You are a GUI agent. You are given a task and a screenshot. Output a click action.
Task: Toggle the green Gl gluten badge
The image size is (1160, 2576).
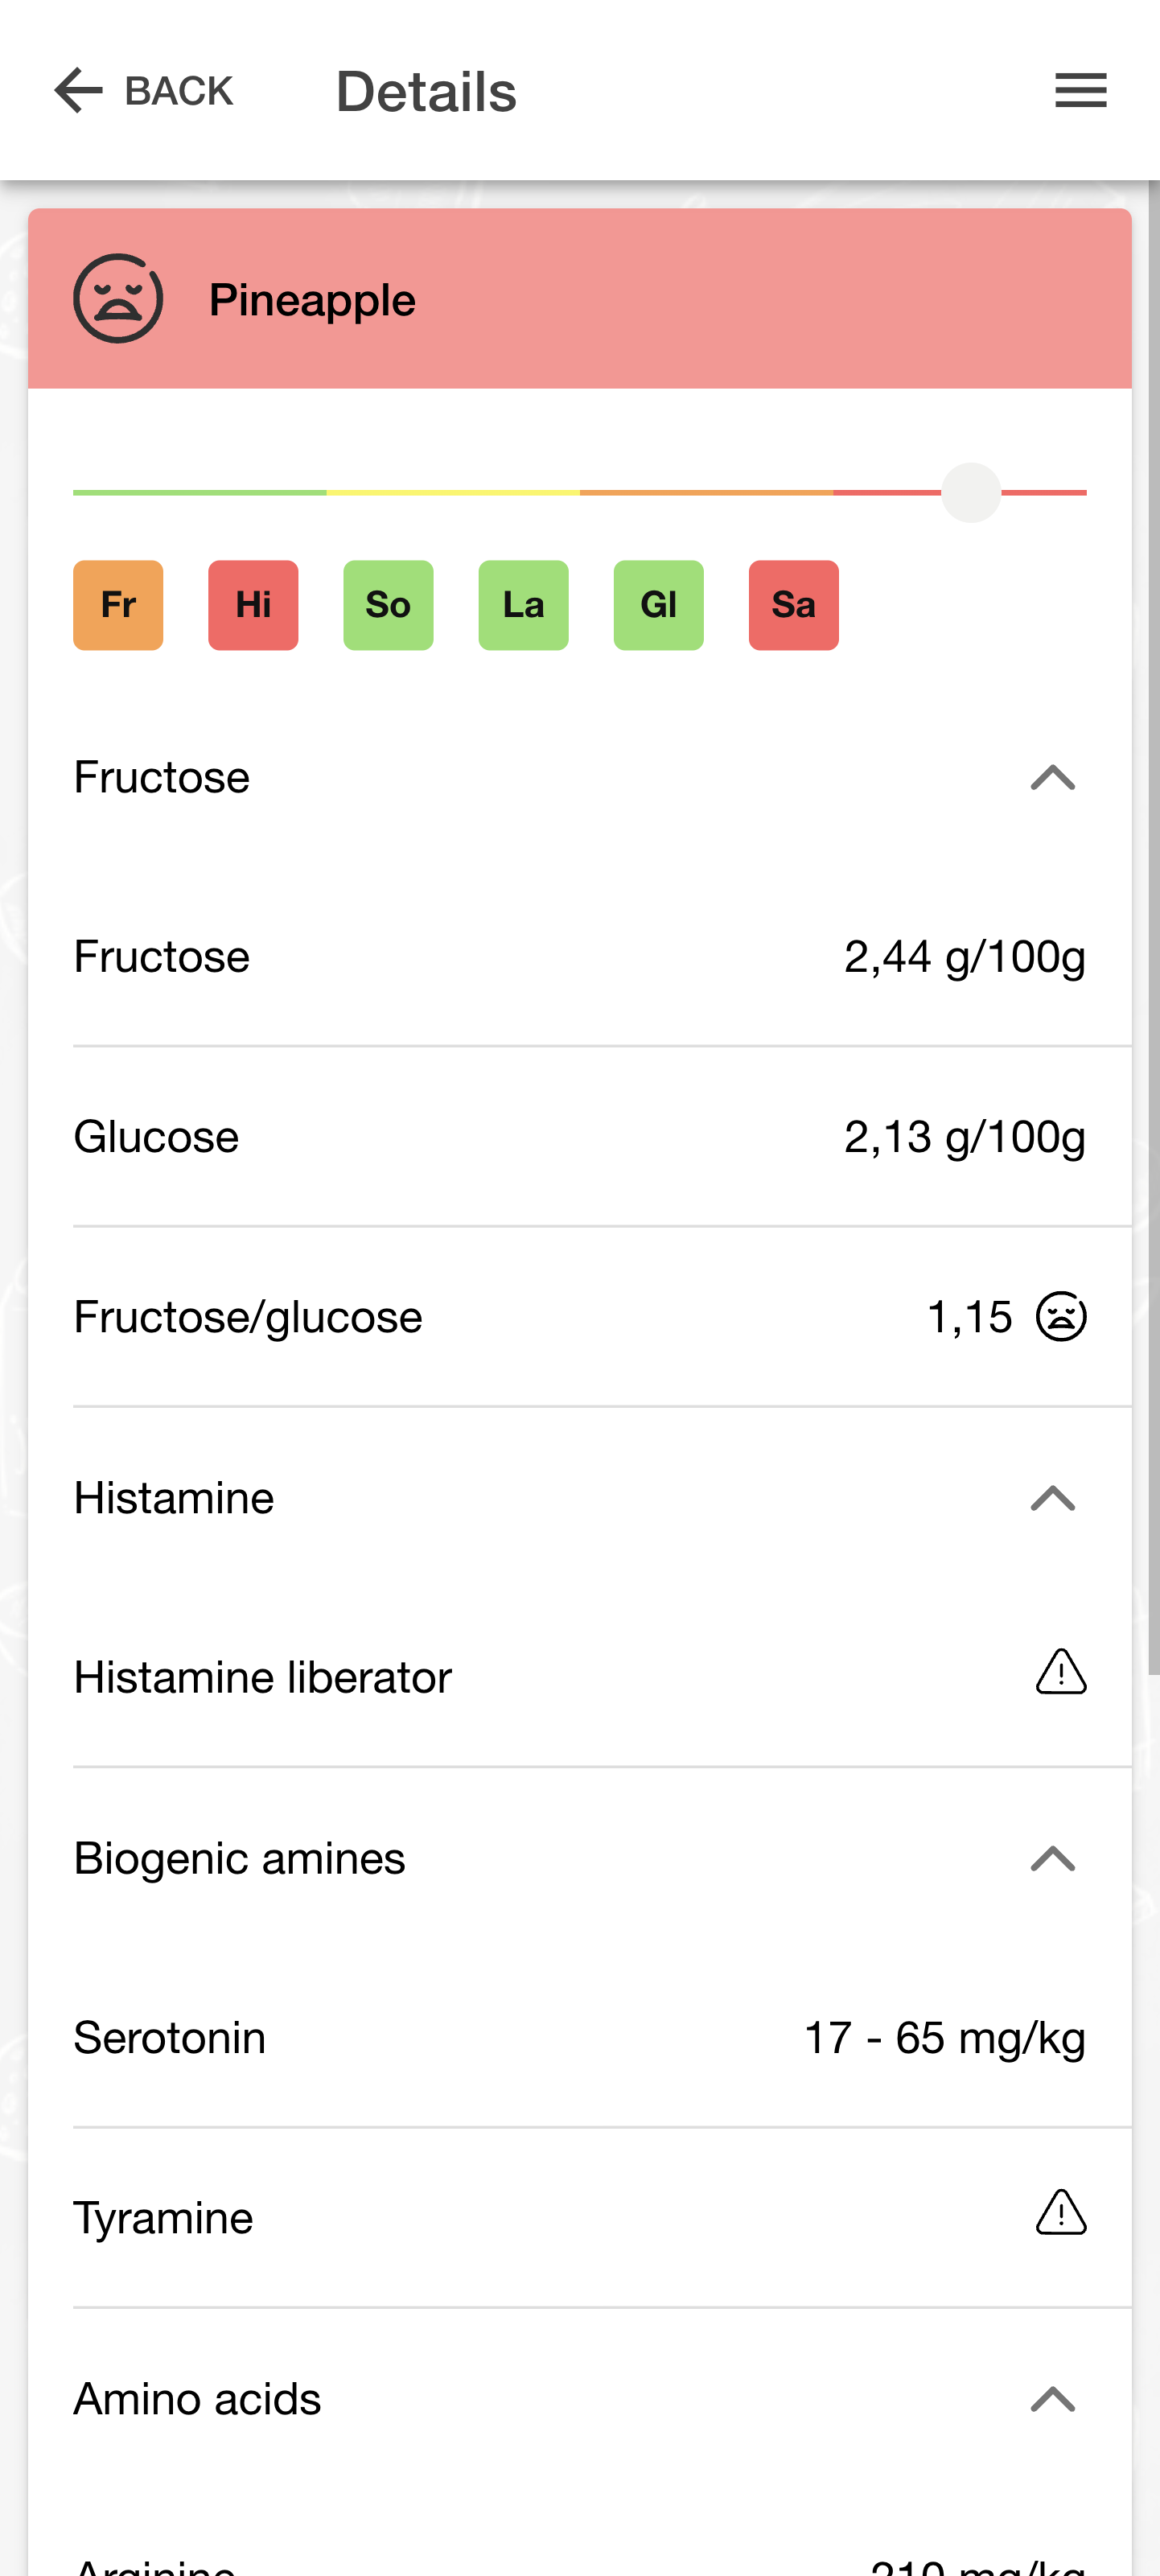click(658, 605)
